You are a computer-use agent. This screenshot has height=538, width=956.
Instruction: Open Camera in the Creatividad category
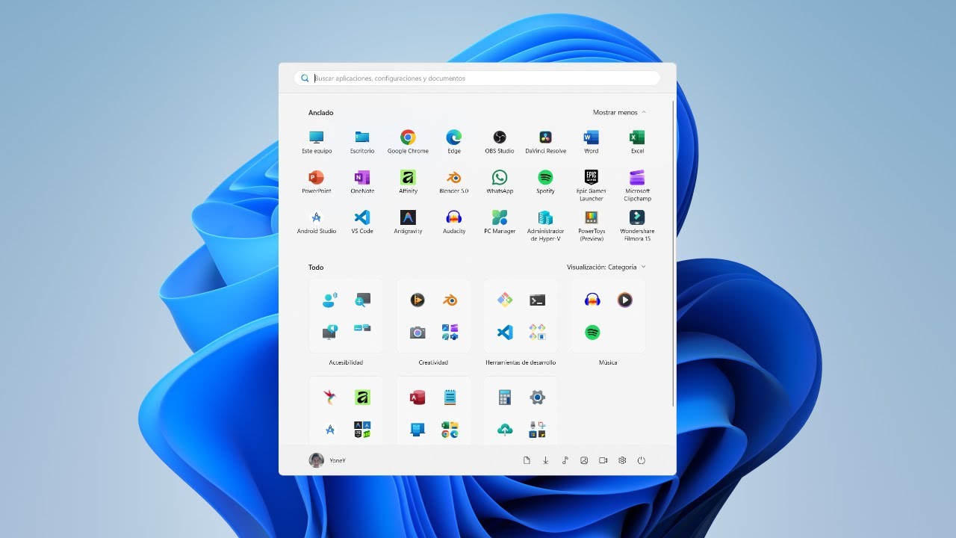coord(418,332)
